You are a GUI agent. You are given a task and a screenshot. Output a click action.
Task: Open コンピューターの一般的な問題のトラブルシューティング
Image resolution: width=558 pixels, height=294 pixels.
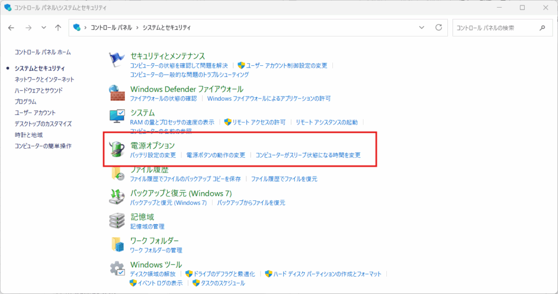click(x=189, y=75)
